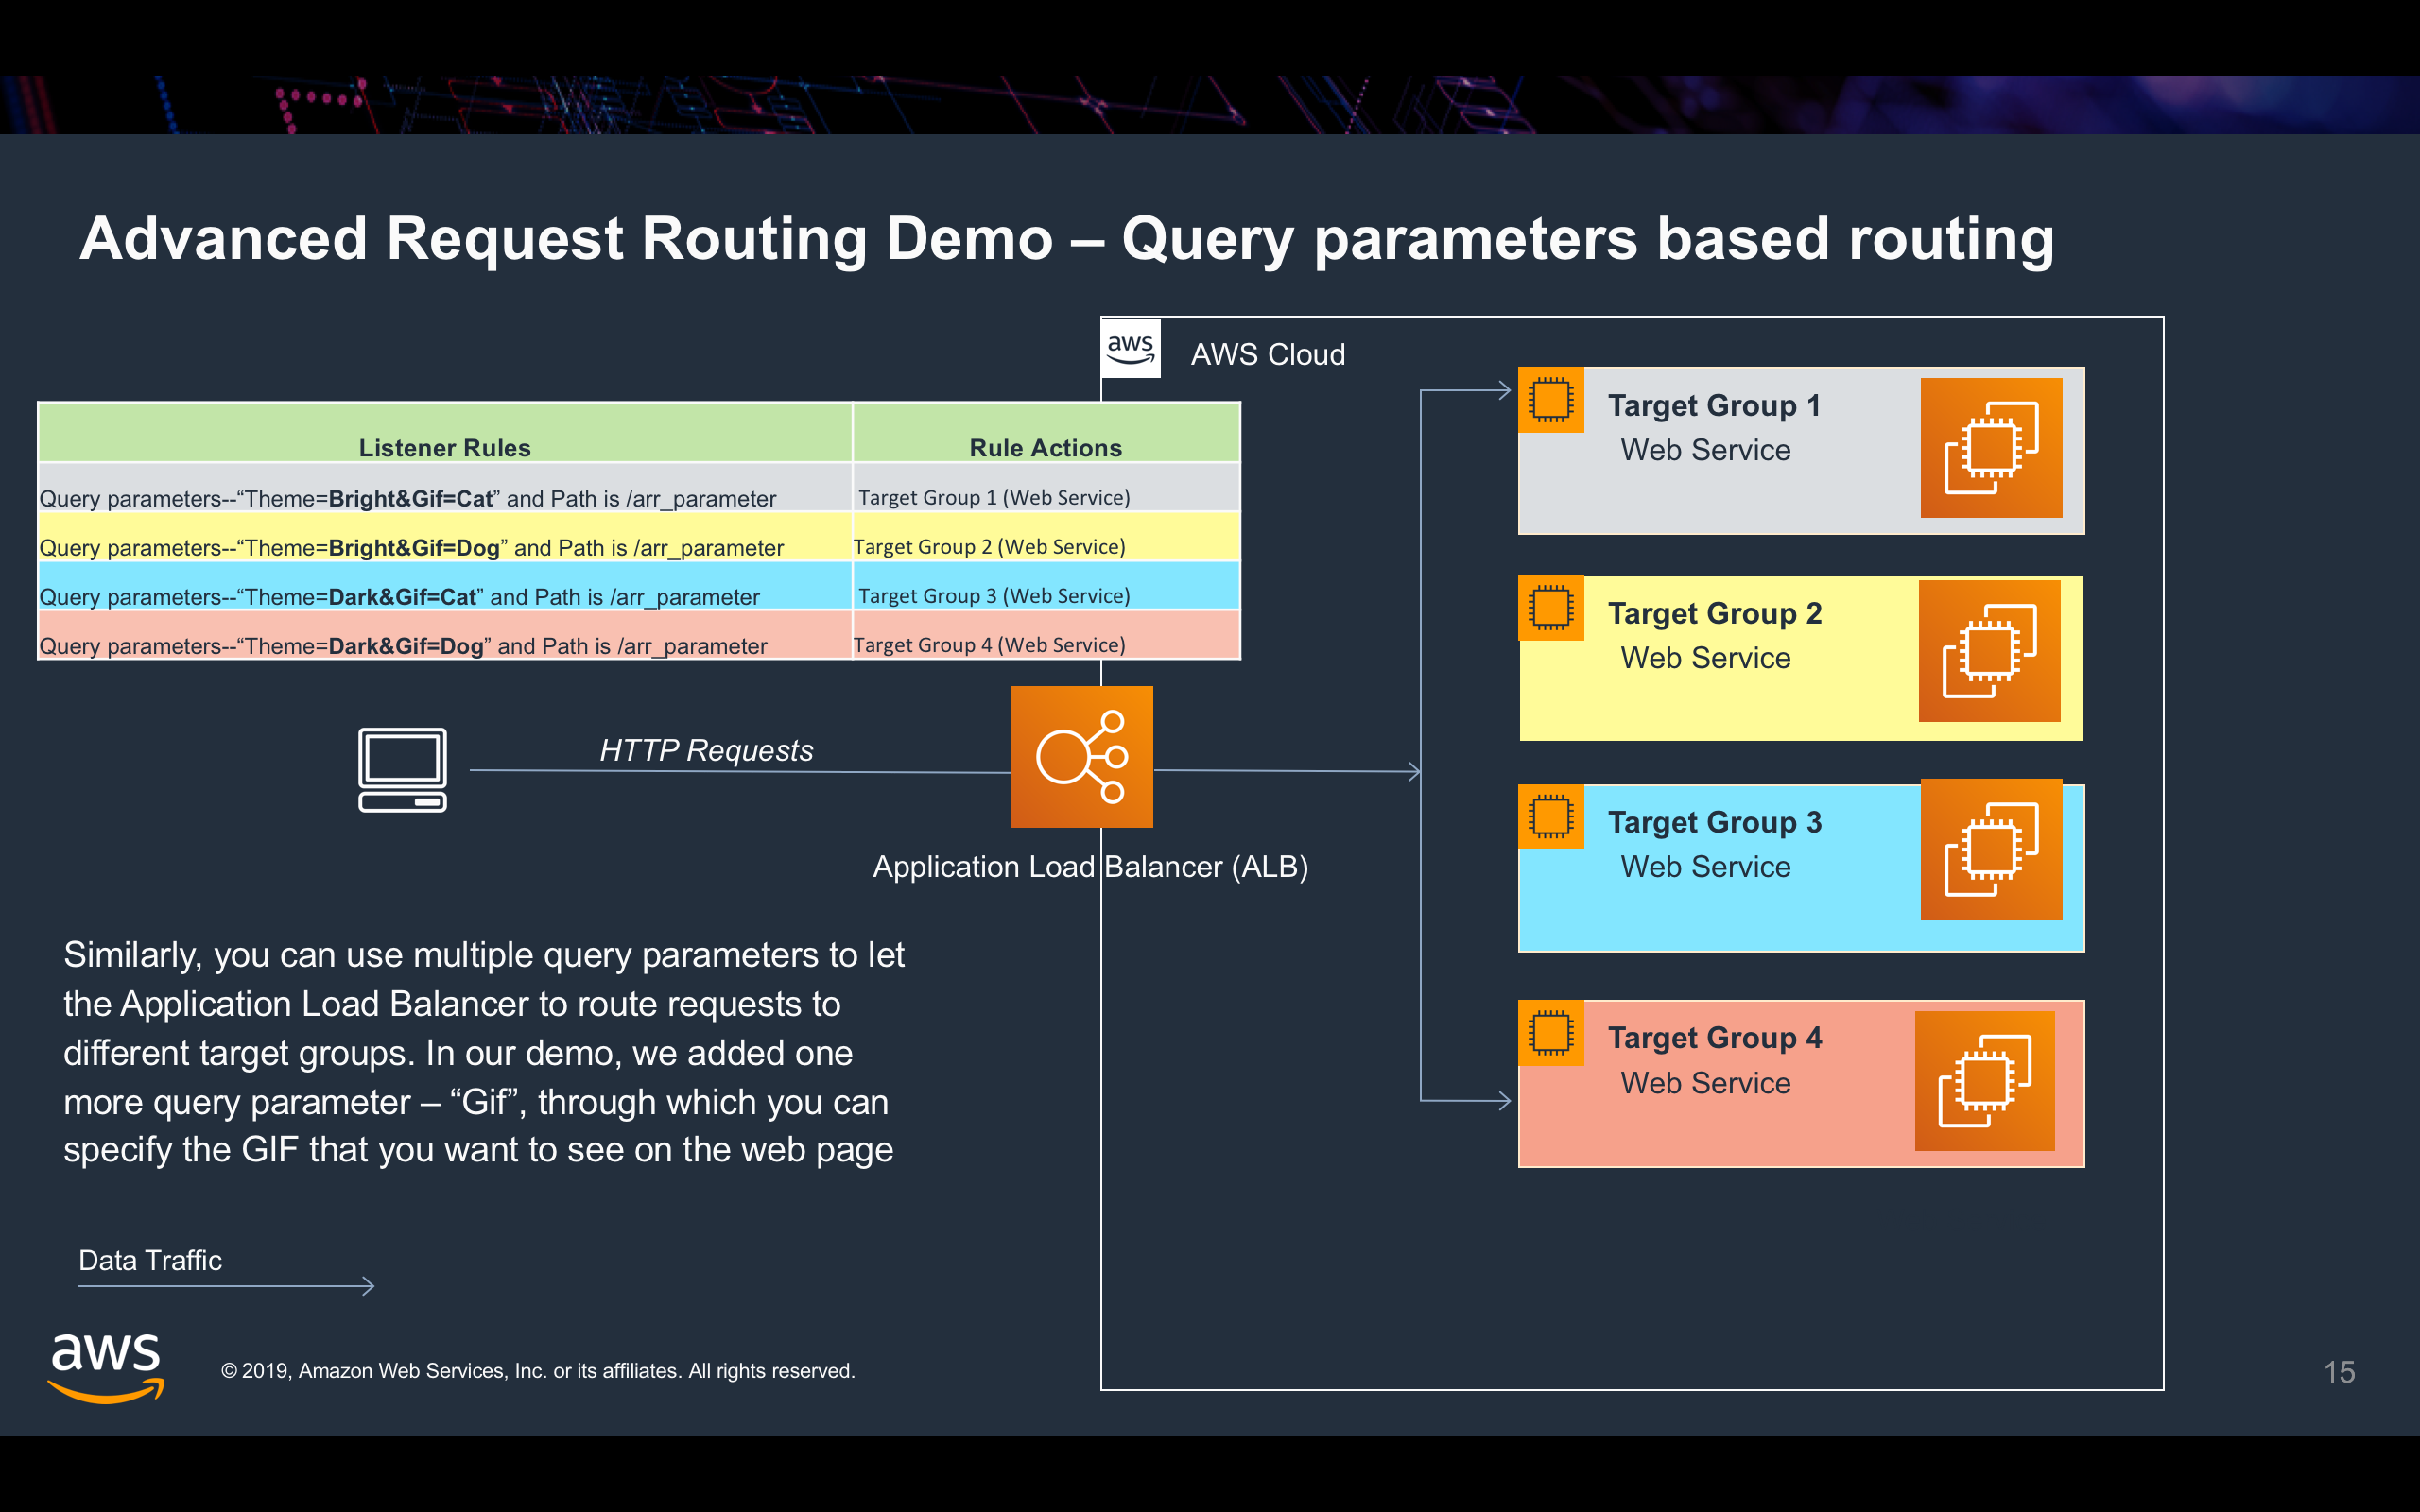Click the Application Load Balancer icon
Image resolution: width=2420 pixels, height=1512 pixels.
pos(1081,757)
